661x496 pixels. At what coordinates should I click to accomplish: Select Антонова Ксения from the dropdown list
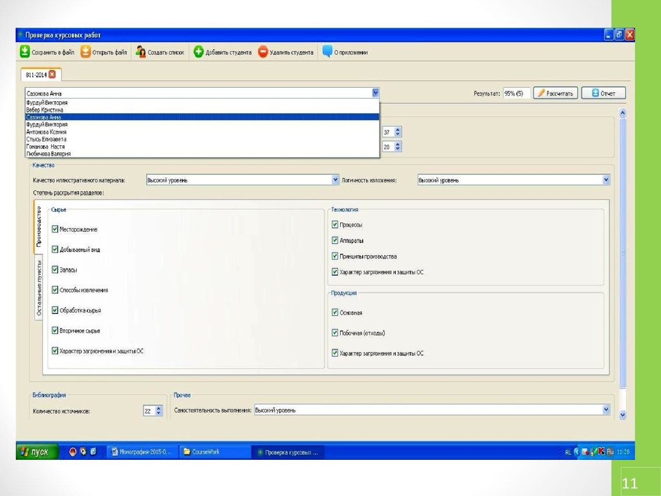[x=202, y=132]
